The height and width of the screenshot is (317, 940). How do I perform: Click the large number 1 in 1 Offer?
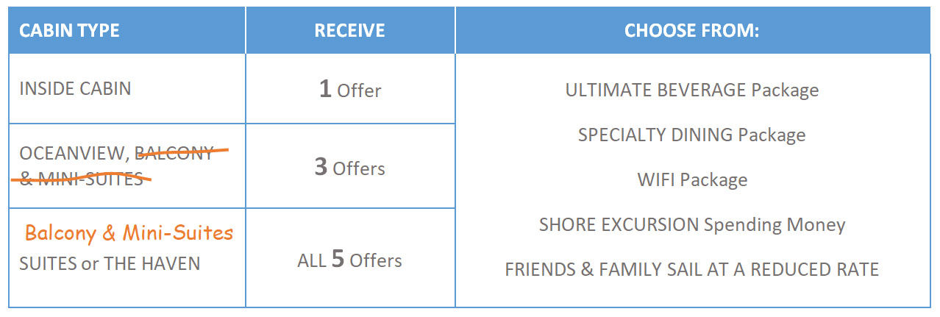point(325,89)
